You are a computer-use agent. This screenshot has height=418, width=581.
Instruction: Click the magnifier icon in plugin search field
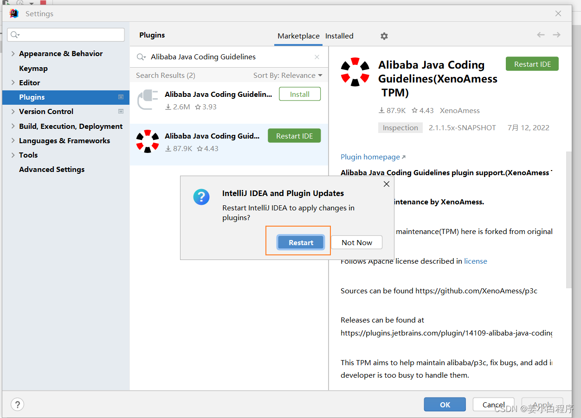[141, 57]
